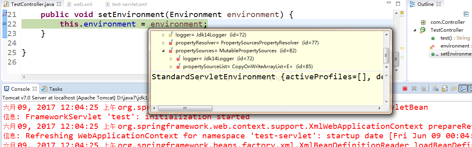Toggle scroll lock in Console
Viewport: 472px width, 147px height.
click(x=445, y=88)
